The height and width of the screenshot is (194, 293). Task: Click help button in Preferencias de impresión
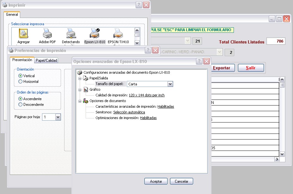coord(148,50)
